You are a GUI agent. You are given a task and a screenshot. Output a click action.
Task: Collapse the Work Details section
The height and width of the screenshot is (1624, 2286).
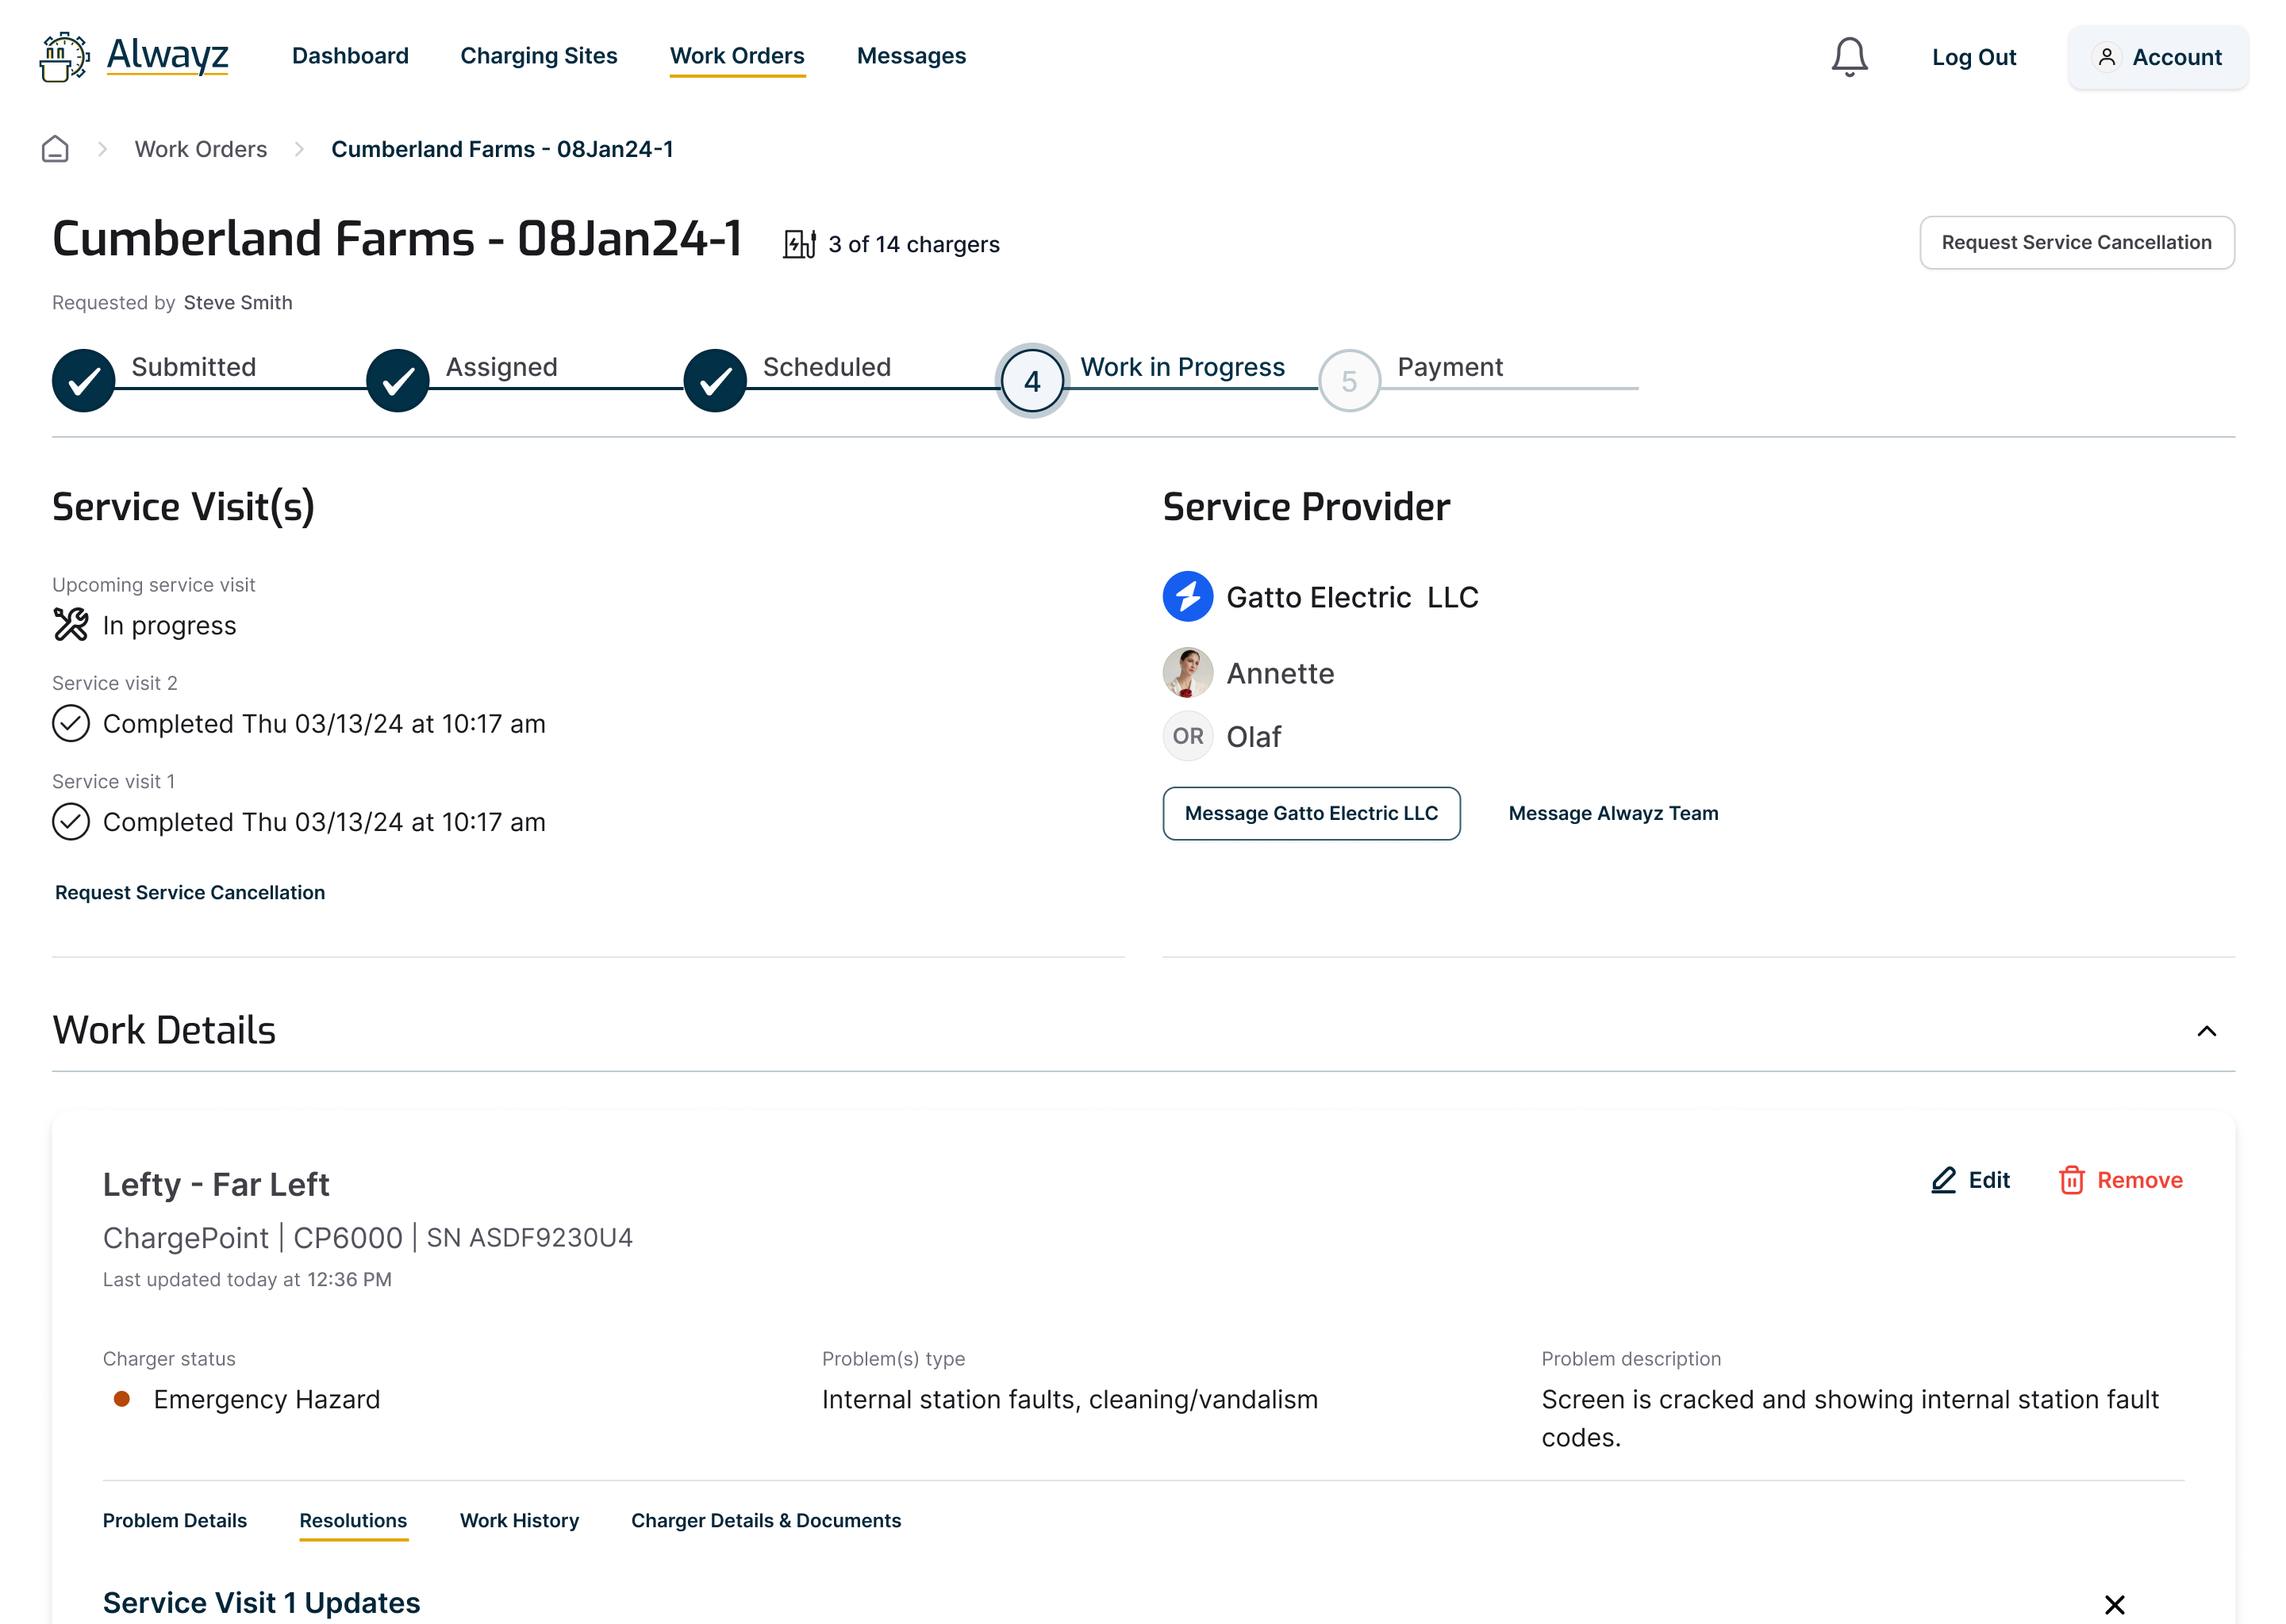coord(2206,1031)
